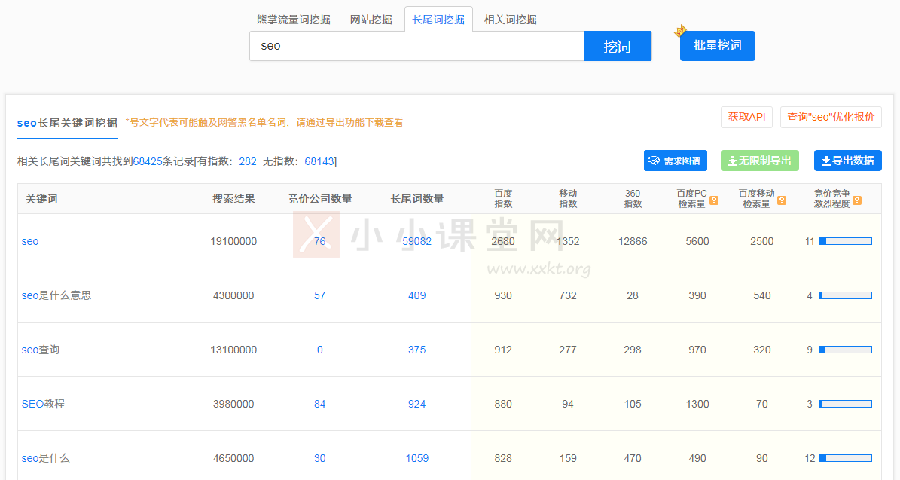Click the 导出数据 button
This screenshot has width=900, height=480.
(848, 161)
